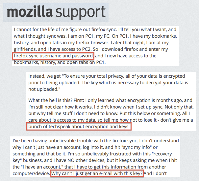Click the quote starting "I've been having unbelievable trouble"
The image size is (199, 181).
95,157
